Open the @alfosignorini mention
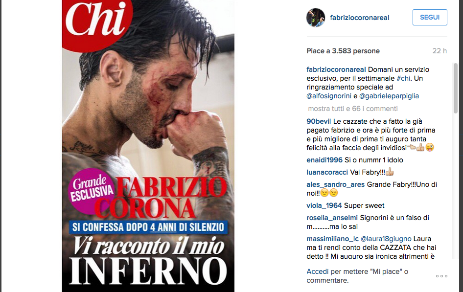Viewport: 463px width, 292px height. pyautogui.click(x=328, y=96)
